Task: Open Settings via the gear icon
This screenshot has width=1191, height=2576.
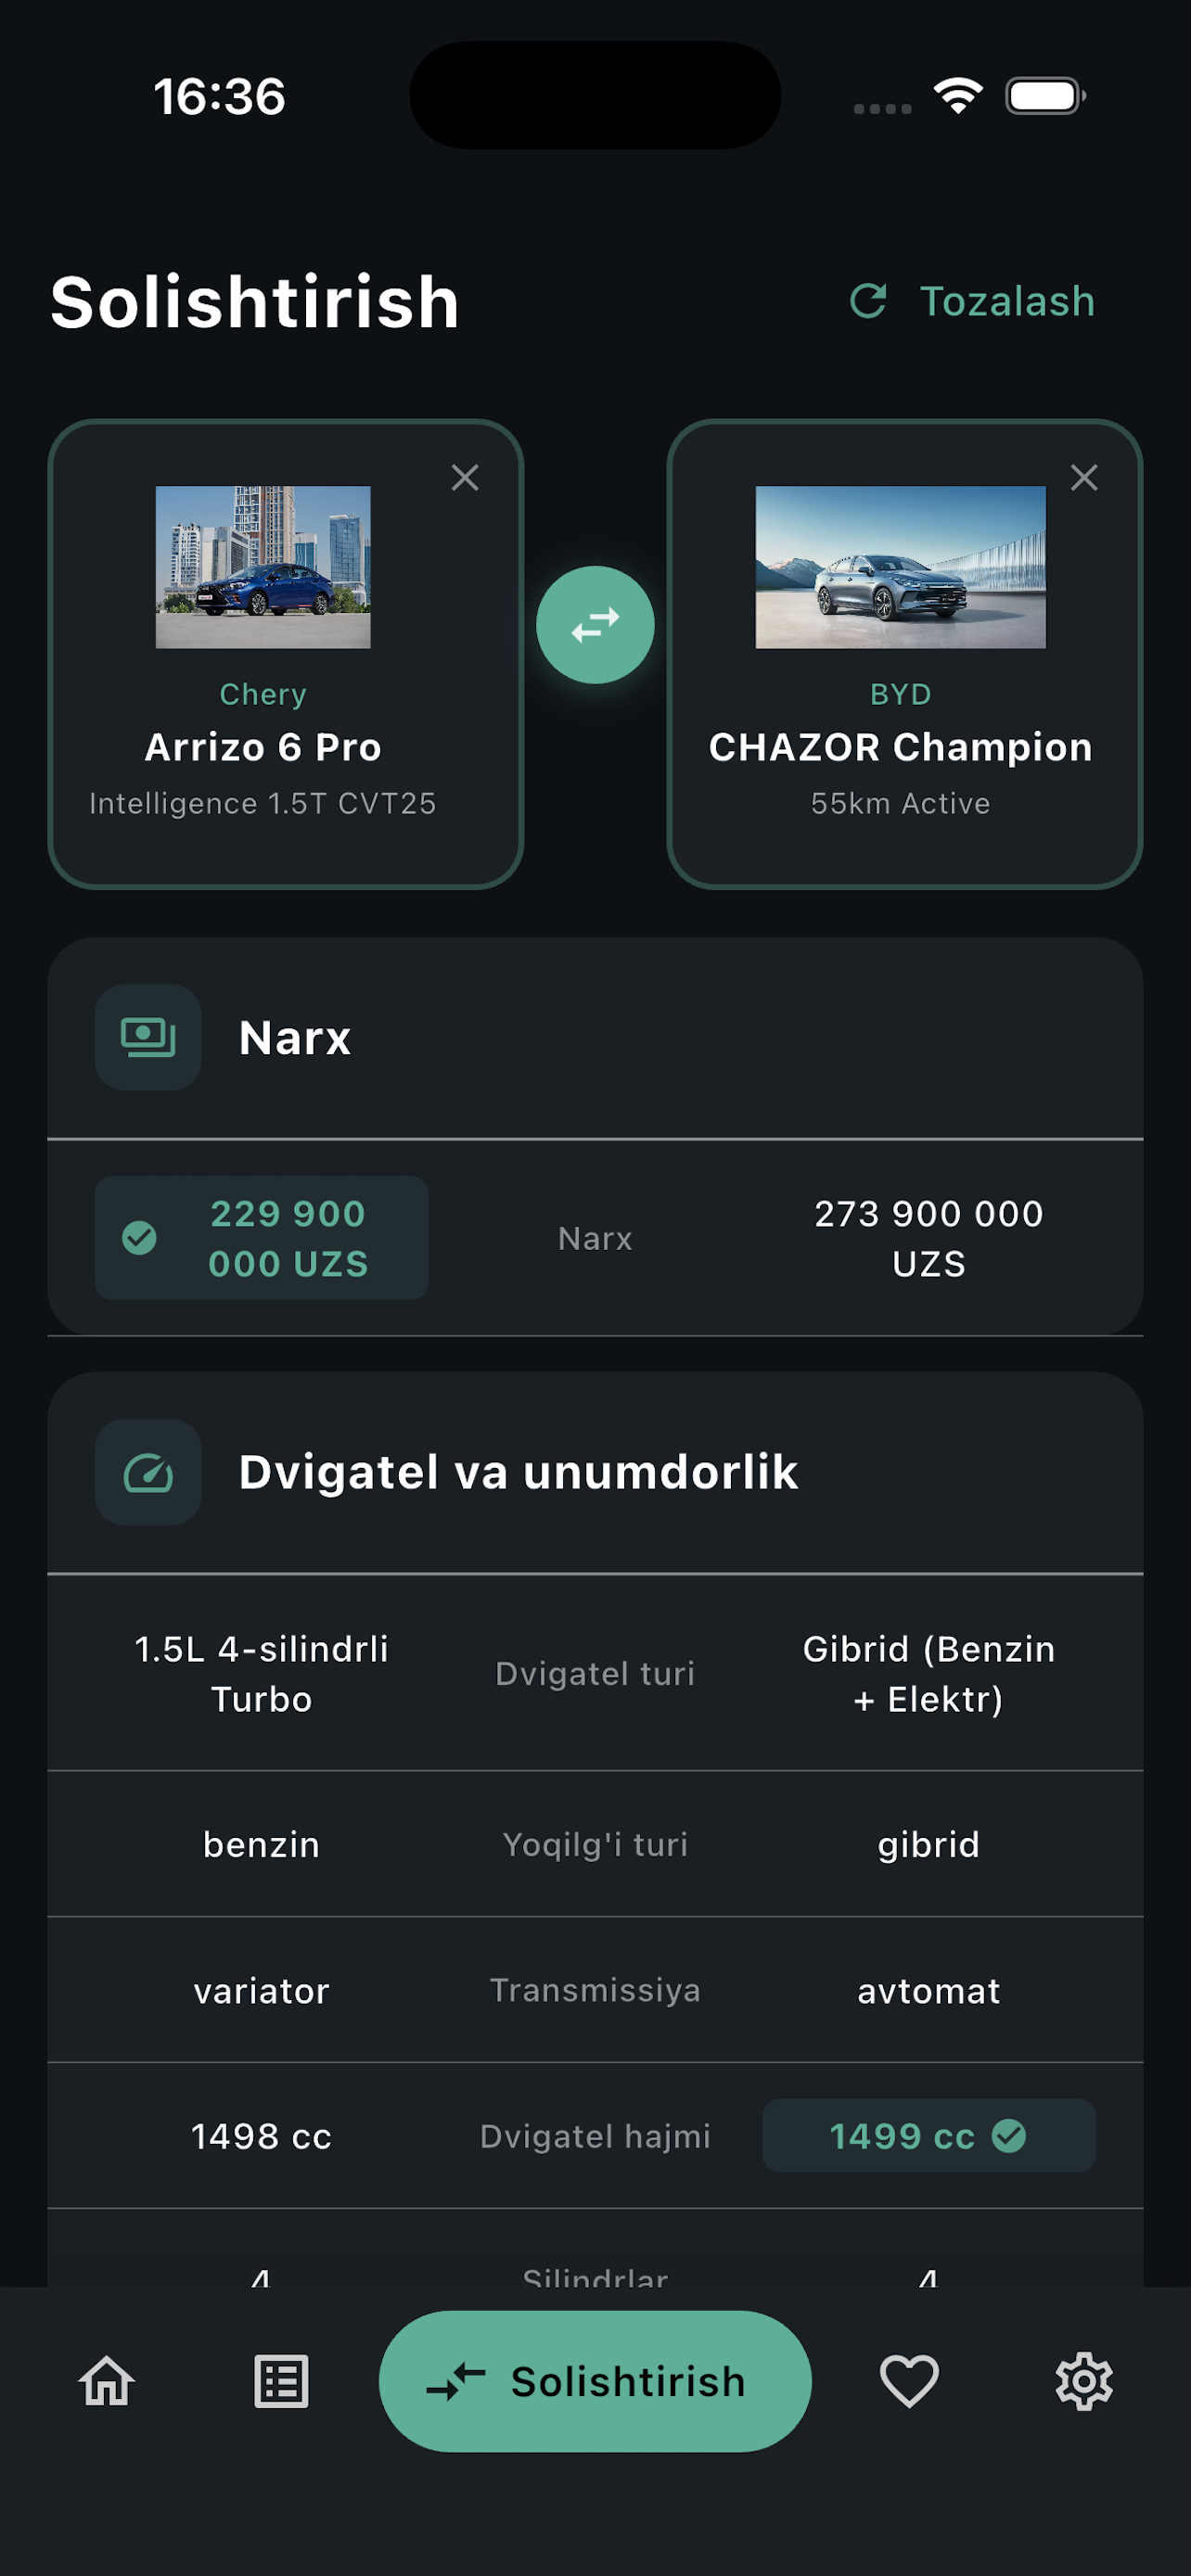Action: pos(1085,2381)
